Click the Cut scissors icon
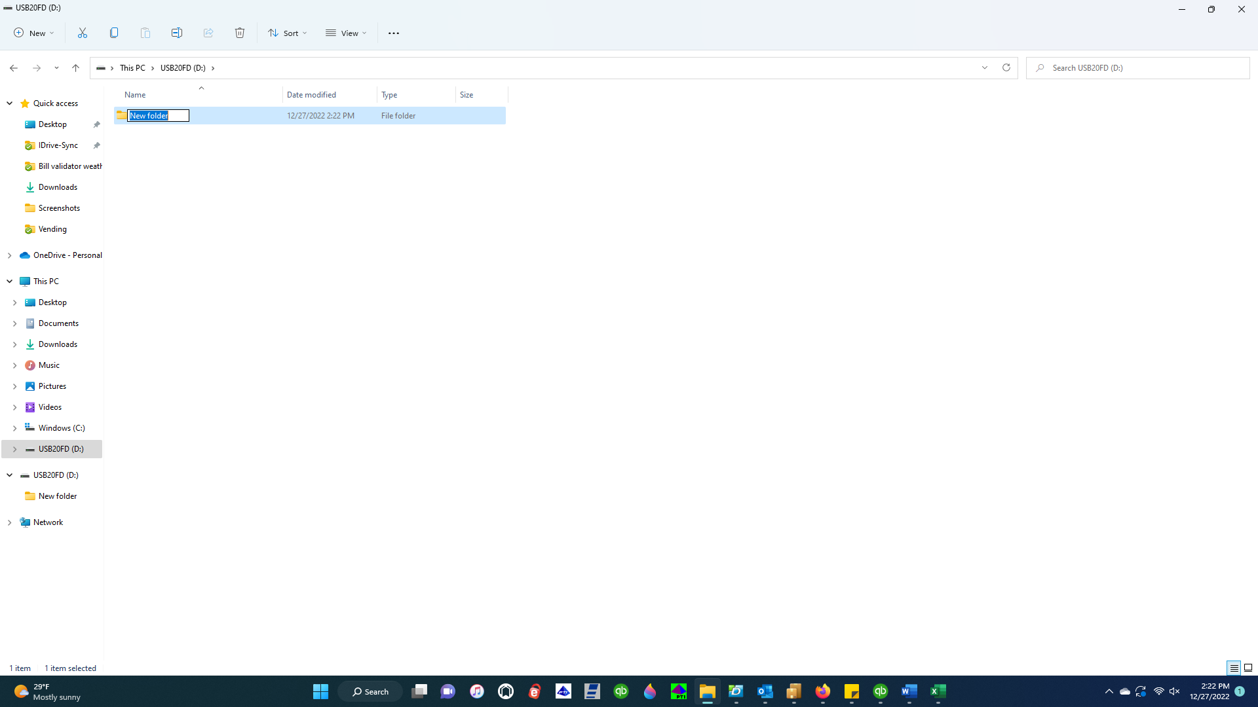Viewport: 1258px width, 707px height. 83,33
